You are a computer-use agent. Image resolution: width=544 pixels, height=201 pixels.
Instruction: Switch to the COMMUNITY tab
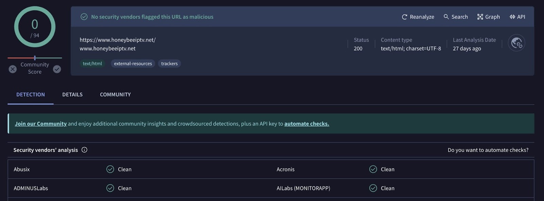(x=115, y=94)
